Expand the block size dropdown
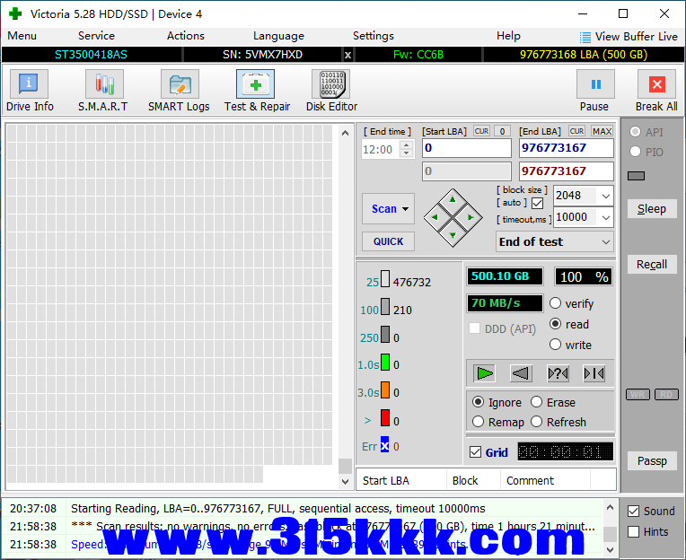This screenshot has height=560, width=686. click(x=605, y=196)
